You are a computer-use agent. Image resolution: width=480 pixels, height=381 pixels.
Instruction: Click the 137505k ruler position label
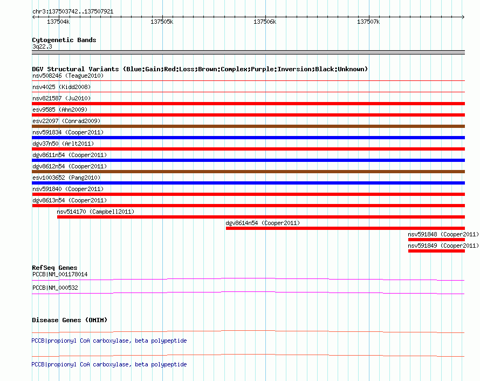click(162, 22)
